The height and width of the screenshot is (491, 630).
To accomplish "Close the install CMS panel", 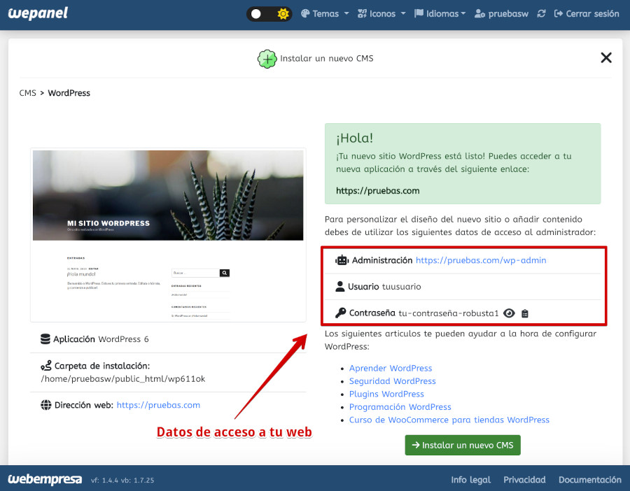I will coord(606,58).
